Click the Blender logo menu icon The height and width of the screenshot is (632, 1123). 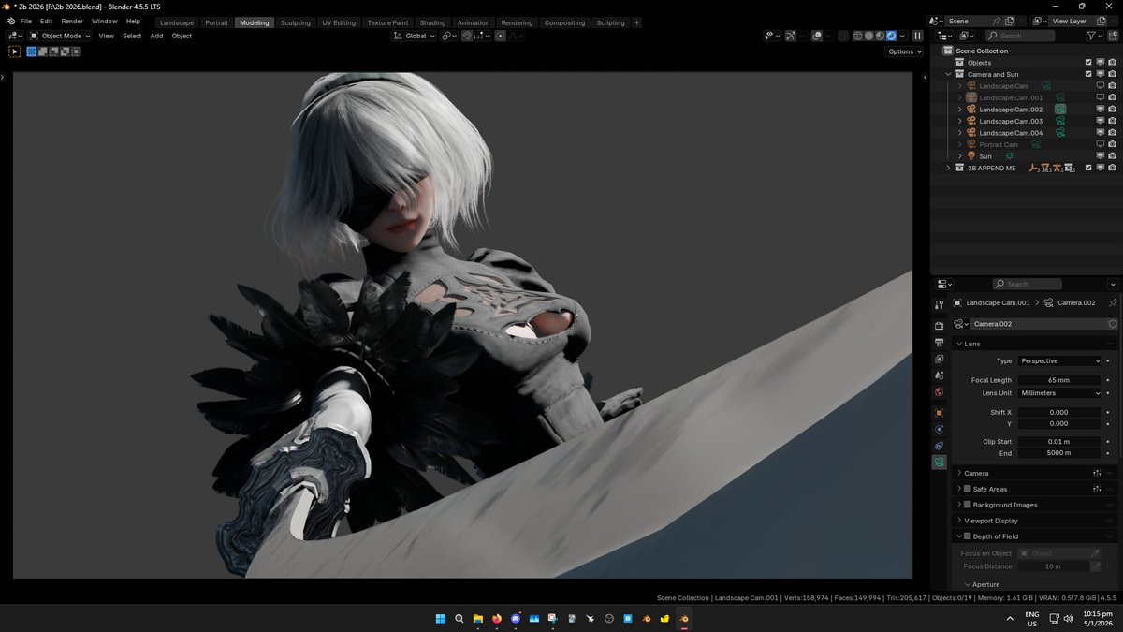[x=10, y=21]
